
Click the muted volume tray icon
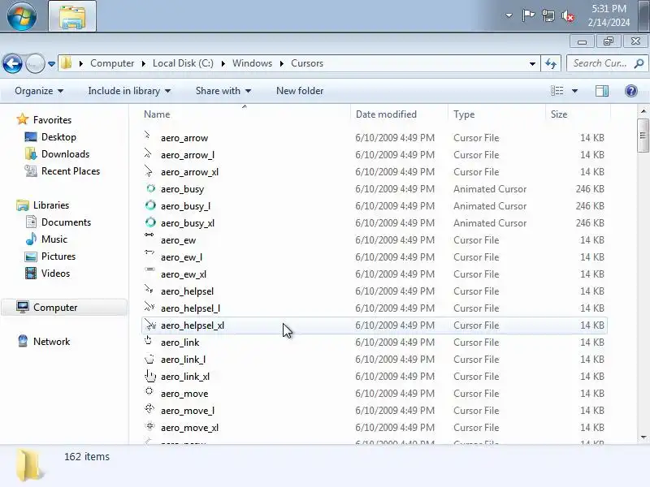568,16
